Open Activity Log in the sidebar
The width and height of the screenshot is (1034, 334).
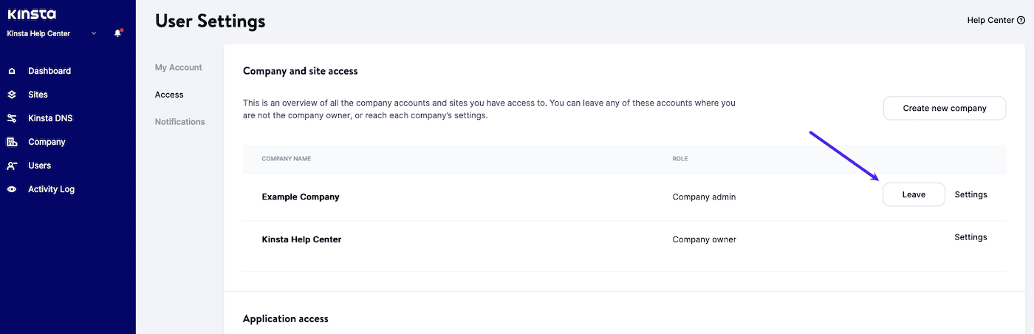click(x=51, y=189)
